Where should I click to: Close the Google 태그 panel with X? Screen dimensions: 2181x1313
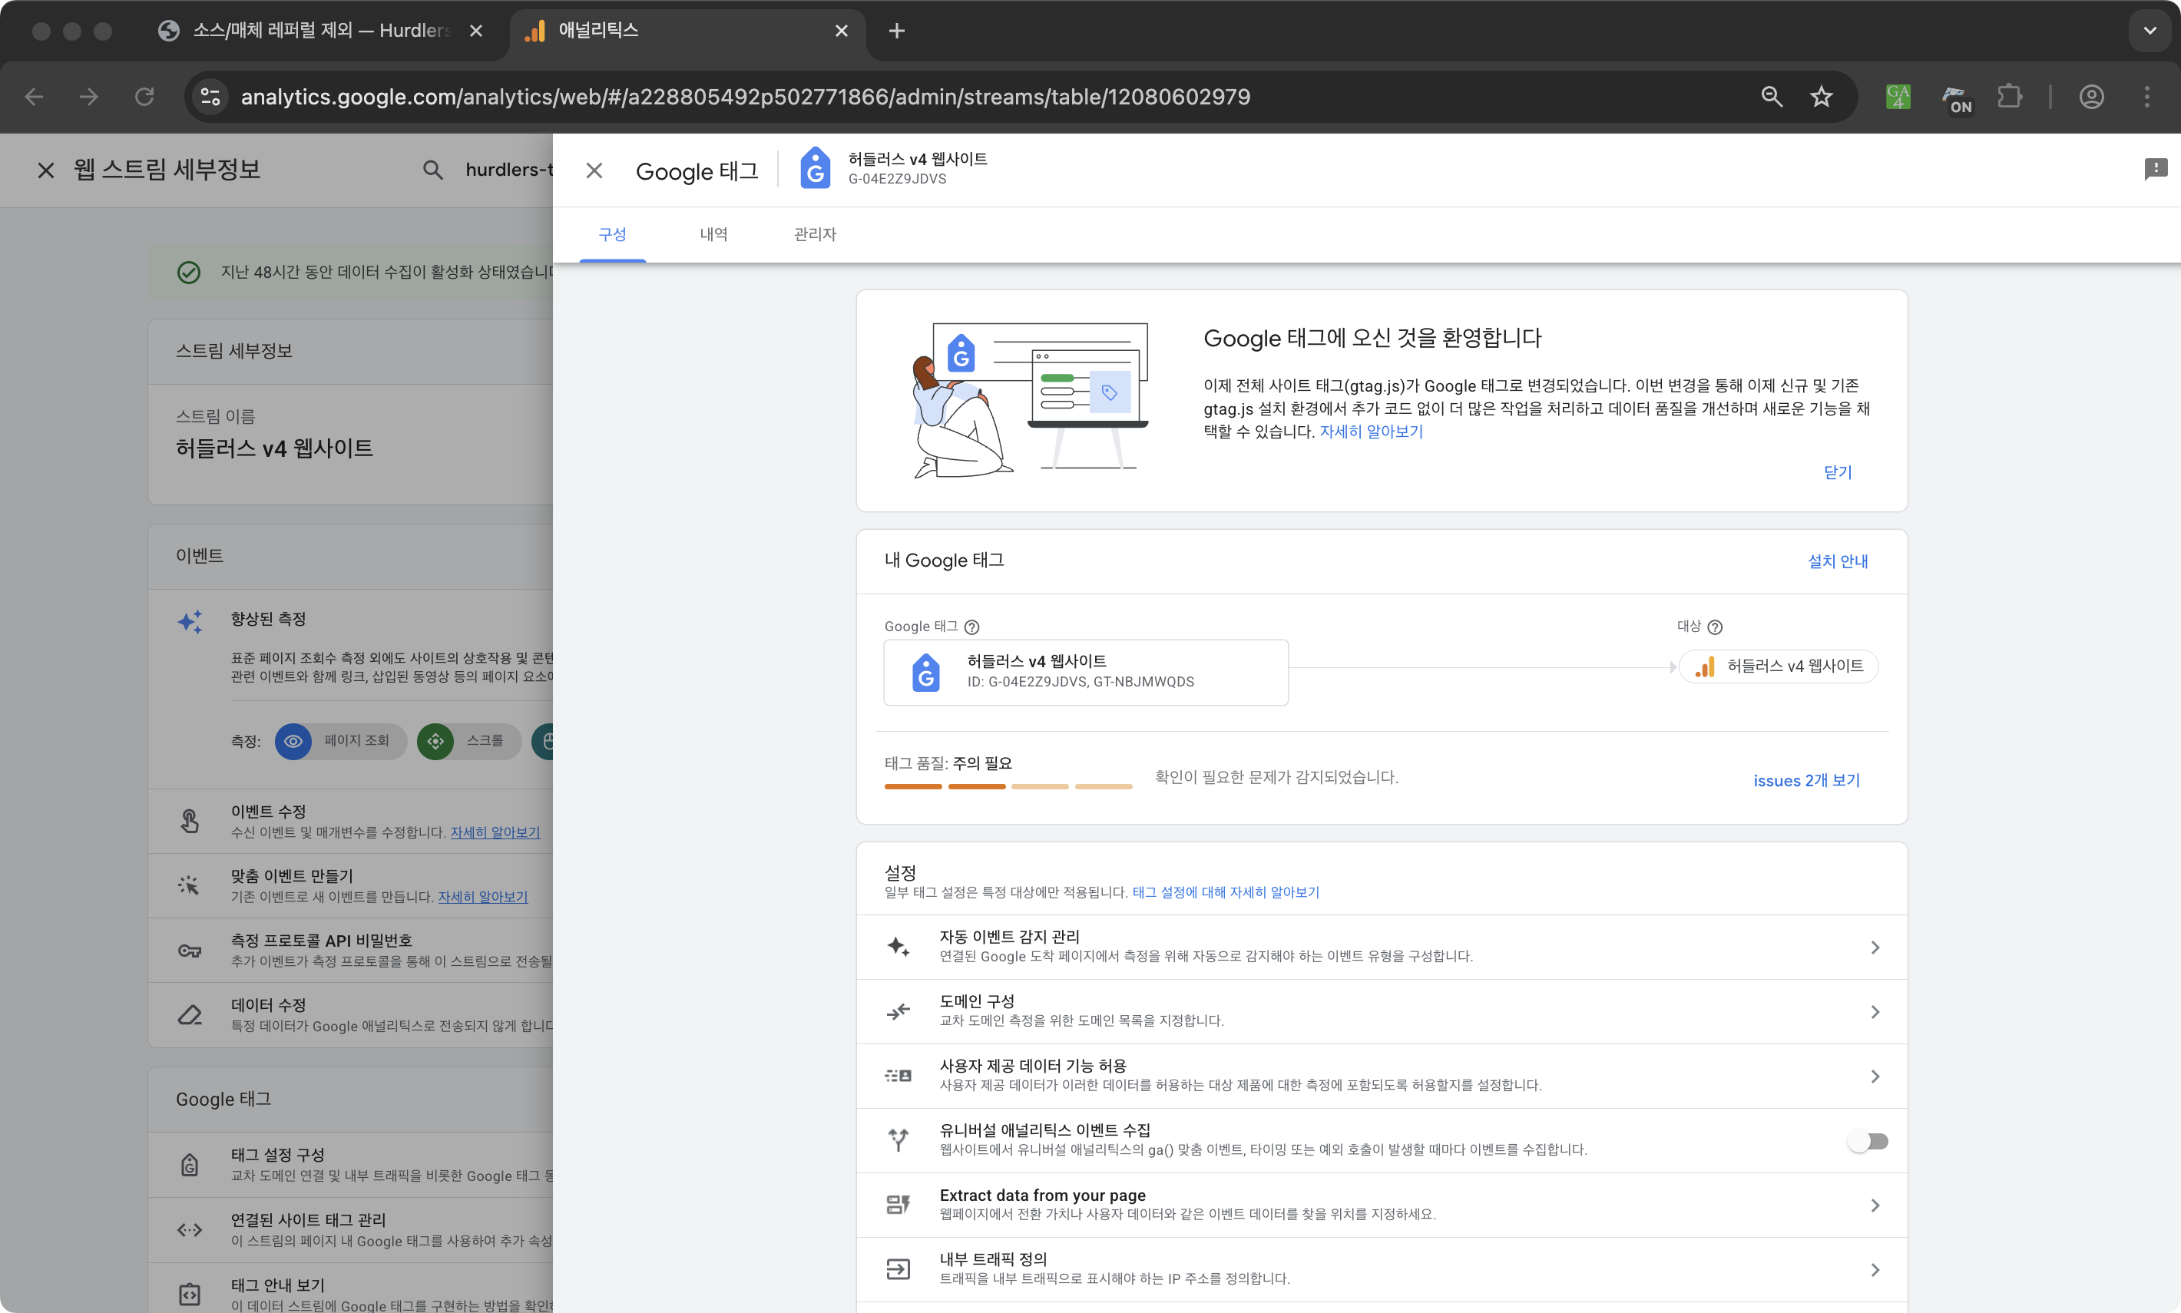coord(594,170)
